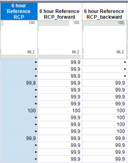Select first-row '99,9' cell in RCP_forward column
Image resolution: width=128 pixels, height=163 pixels.
60,62
